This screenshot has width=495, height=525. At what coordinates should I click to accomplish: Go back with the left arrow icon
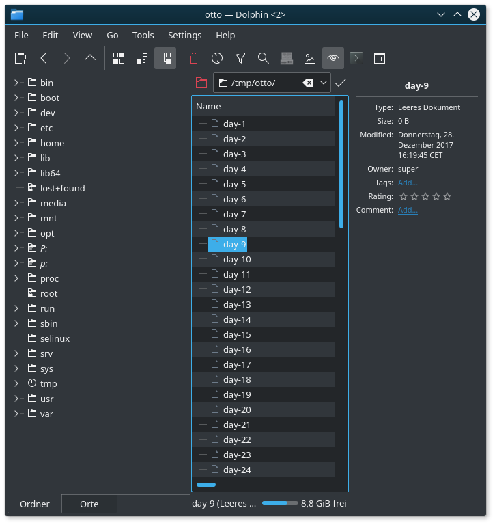[44, 58]
